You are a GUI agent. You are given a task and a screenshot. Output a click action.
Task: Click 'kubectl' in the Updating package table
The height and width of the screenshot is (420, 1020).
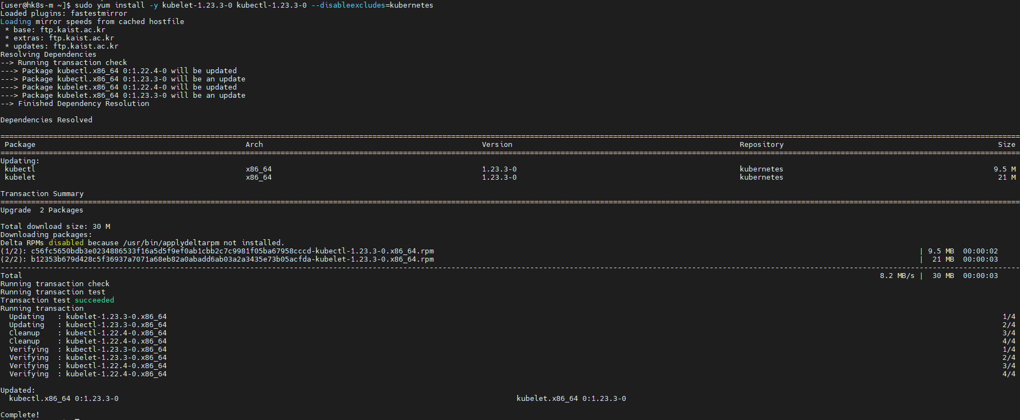tap(20, 169)
